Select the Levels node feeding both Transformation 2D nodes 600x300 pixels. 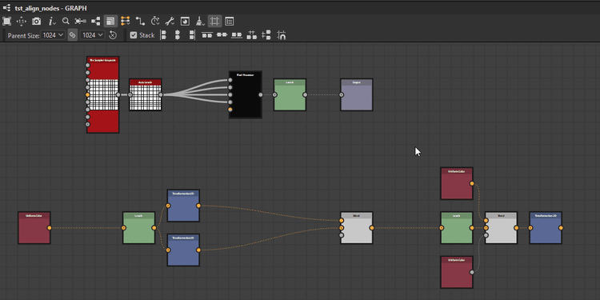pyautogui.click(x=139, y=228)
